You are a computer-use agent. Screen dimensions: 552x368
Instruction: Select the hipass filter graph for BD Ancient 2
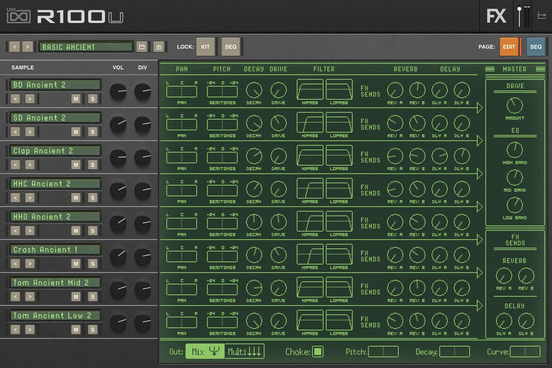tap(310, 89)
